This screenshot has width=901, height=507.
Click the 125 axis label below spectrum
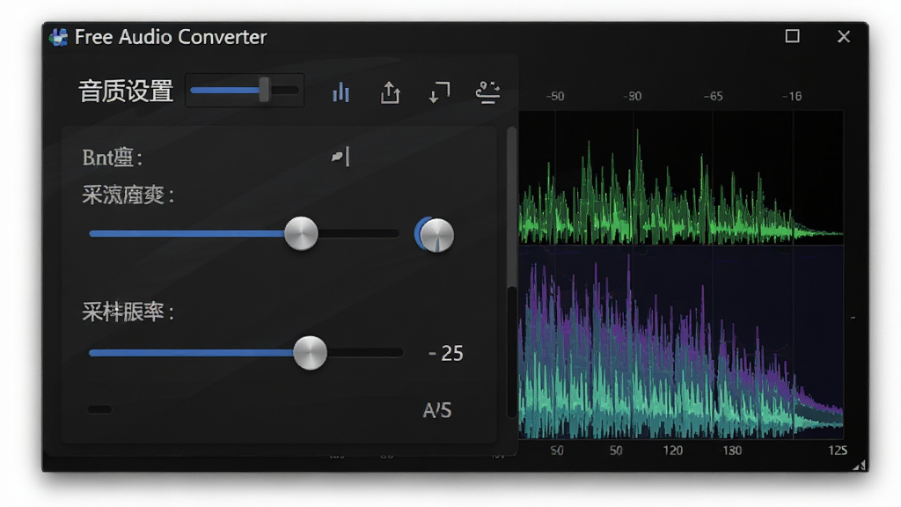(838, 450)
